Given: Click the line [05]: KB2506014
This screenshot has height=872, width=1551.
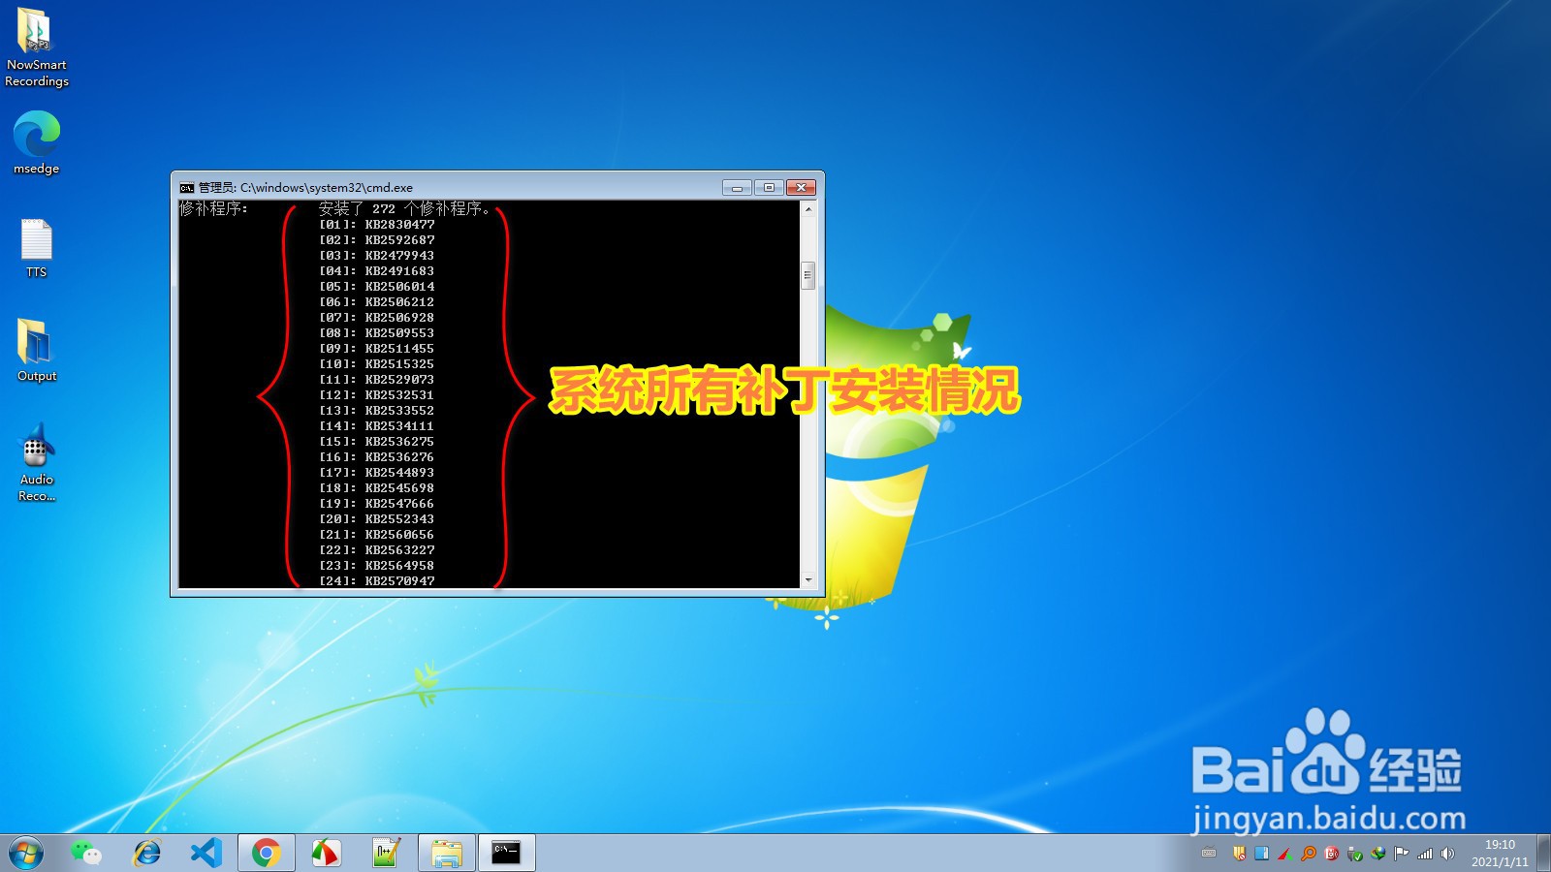Looking at the screenshot, I should tap(377, 287).
